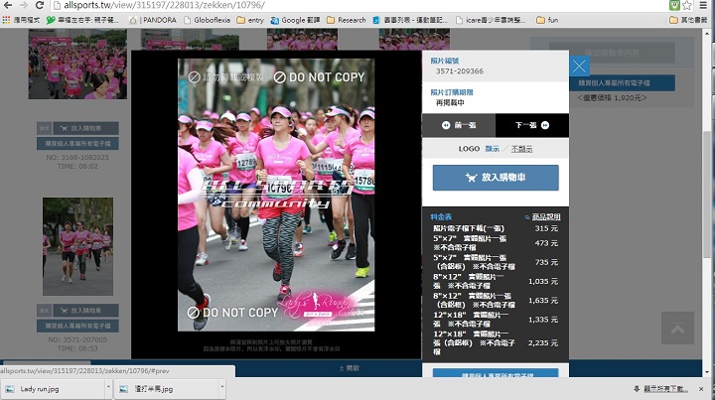Open the PANDORA bookmark

point(153,20)
